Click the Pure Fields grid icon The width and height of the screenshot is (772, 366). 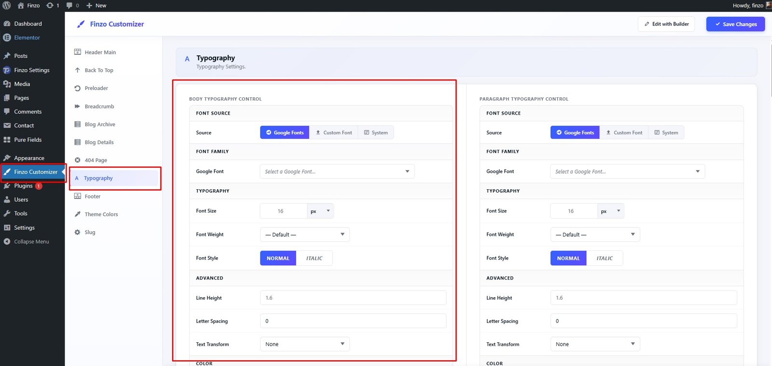(7, 140)
